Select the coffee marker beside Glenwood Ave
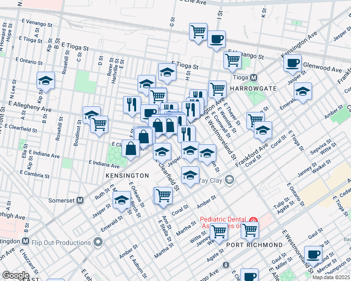The image size is (351, 281). 292,63
